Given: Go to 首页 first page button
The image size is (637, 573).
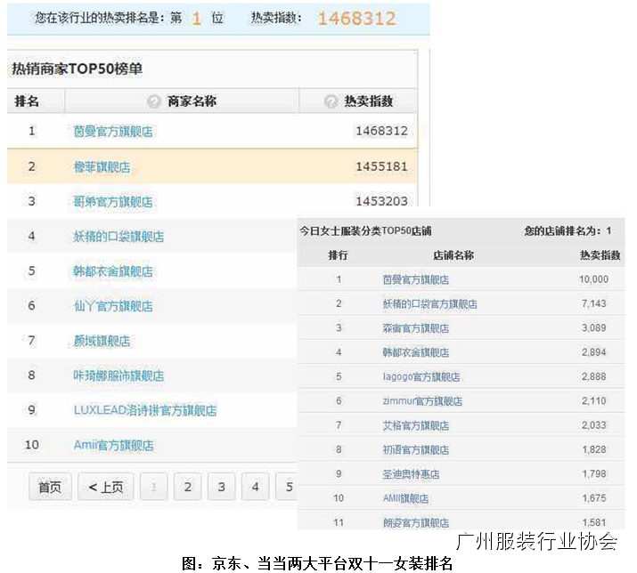Looking at the screenshot, I should [x=50, y=487].
